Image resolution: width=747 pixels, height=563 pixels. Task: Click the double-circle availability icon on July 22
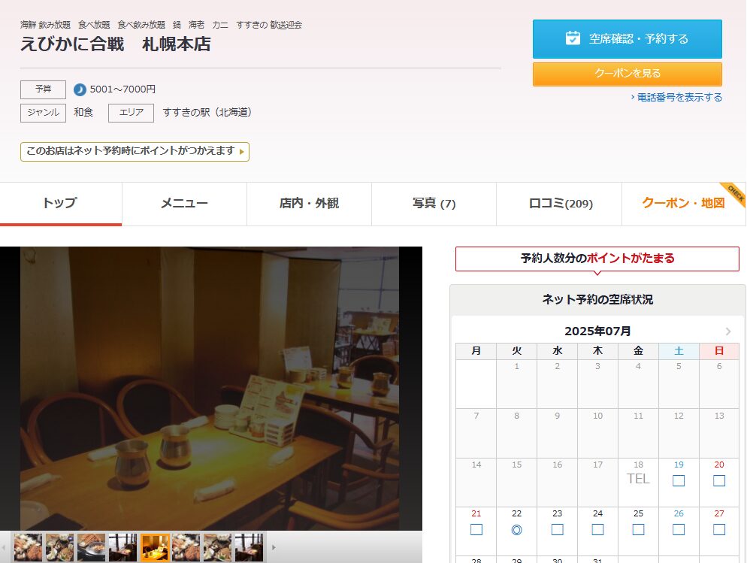pos(516,529)
